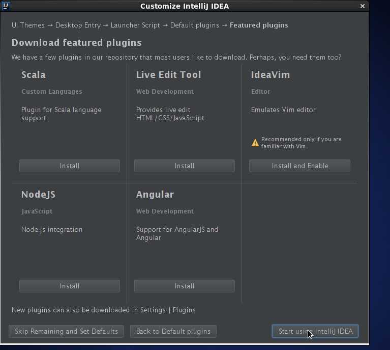The image size is (390, 350).
Task: Install the NodeJS plugin
Action: point(70,286)
